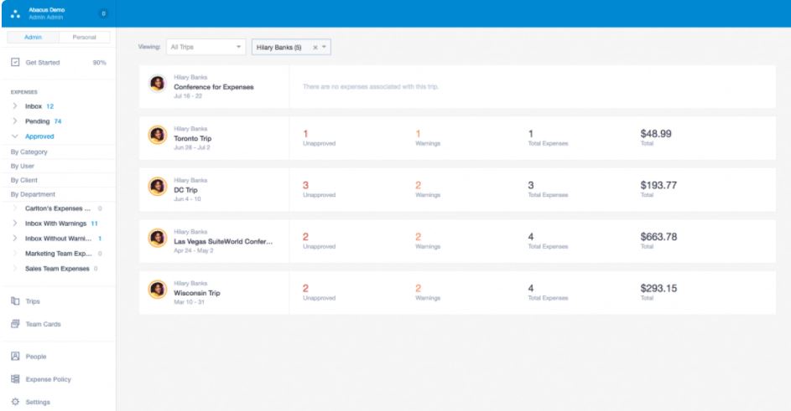Click DC Trip's $193.77 total

pyautogui.click(x=658, y=185)
